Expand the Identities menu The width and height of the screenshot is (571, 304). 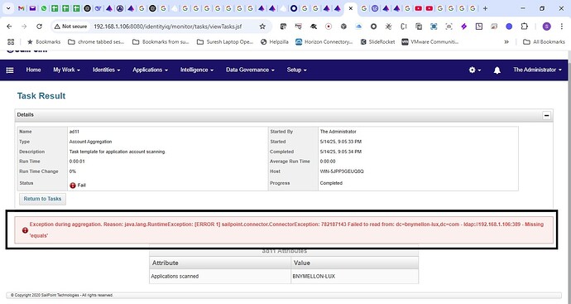point(106,70)
